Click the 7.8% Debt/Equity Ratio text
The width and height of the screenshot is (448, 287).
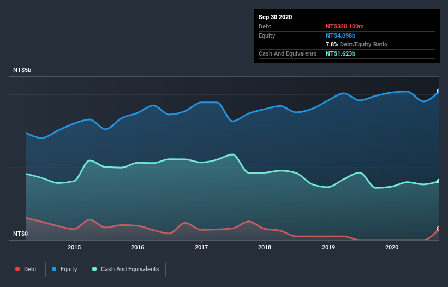(x=356, y=44)
